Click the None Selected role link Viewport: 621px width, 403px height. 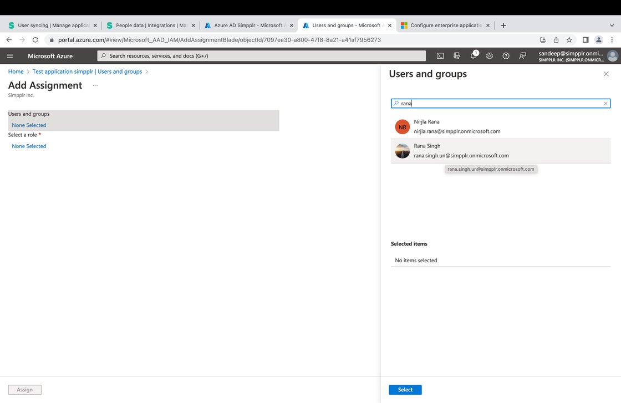pos(28,146)
